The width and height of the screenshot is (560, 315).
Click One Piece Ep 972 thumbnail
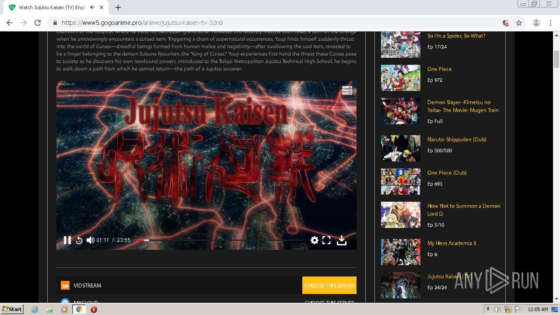point(401,78)
